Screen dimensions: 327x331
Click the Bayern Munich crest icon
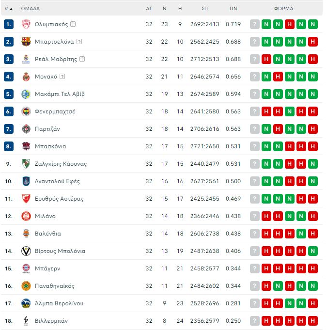click(x=26, y=268)
